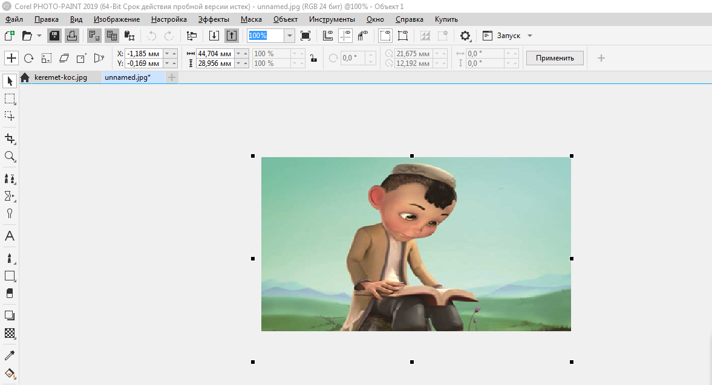
Task: Select the Eyedropper tool
Action: tap(9, 355)
